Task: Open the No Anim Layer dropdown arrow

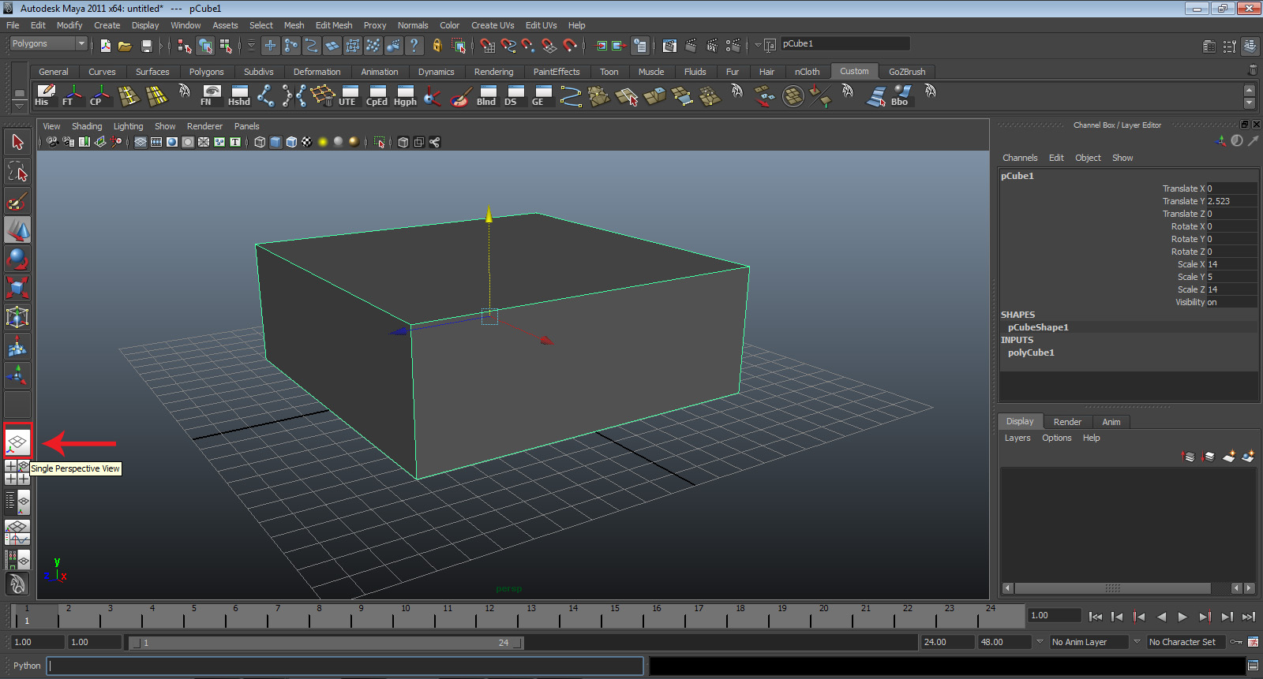Action: (1040, 642)
